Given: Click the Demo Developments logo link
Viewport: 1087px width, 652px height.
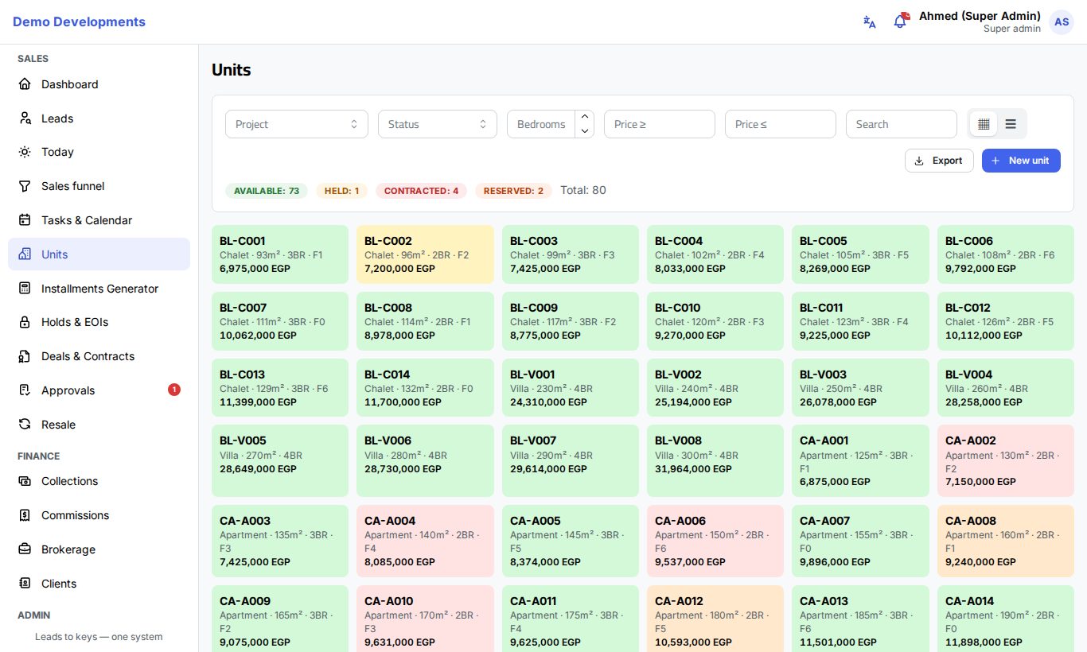Looking at the screenshot, I should tap(79, 22).
